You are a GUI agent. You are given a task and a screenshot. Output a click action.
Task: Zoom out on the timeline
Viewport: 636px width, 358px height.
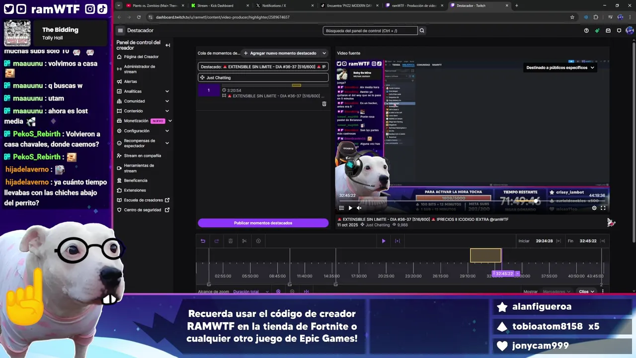click(x=292, y=292)
